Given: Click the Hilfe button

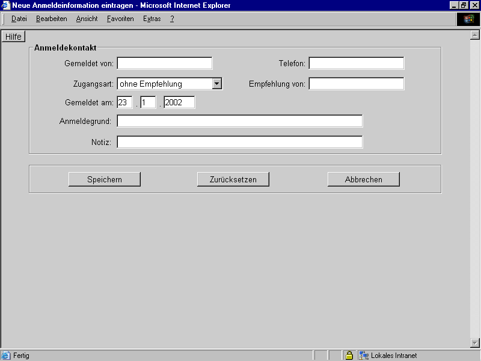Looking at the screenshot, I should click(x=13, y=37).
